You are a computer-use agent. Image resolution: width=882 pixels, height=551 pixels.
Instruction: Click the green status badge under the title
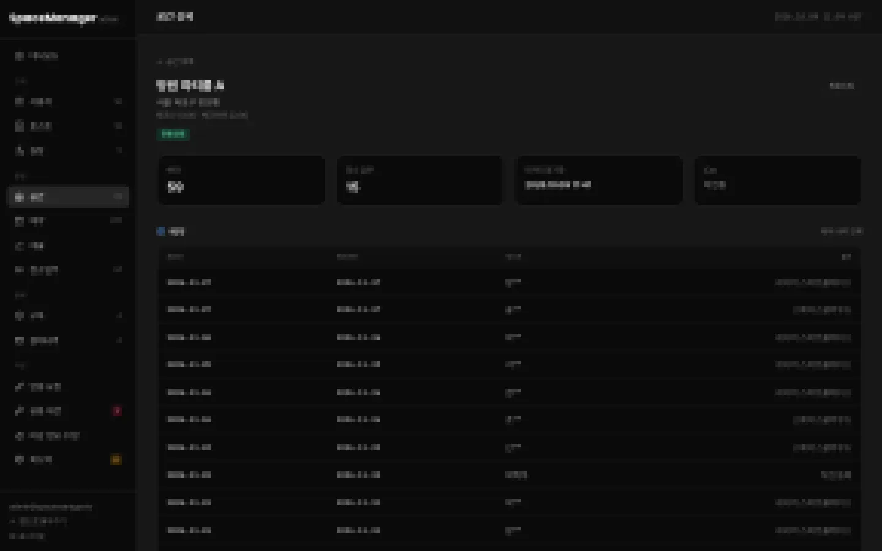173,133
